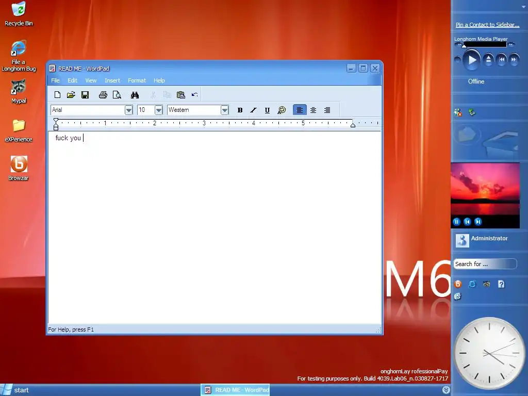
Task: Click the network disconnected icon in sidebar
Action: click(458, 112)
